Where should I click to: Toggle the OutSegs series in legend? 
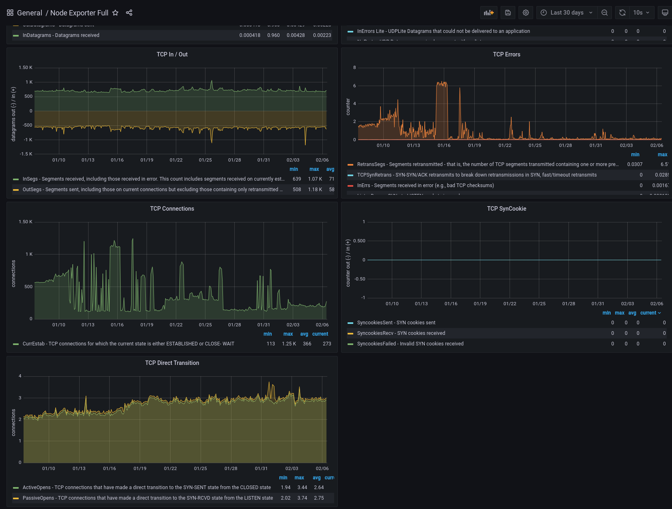(153, 190)
